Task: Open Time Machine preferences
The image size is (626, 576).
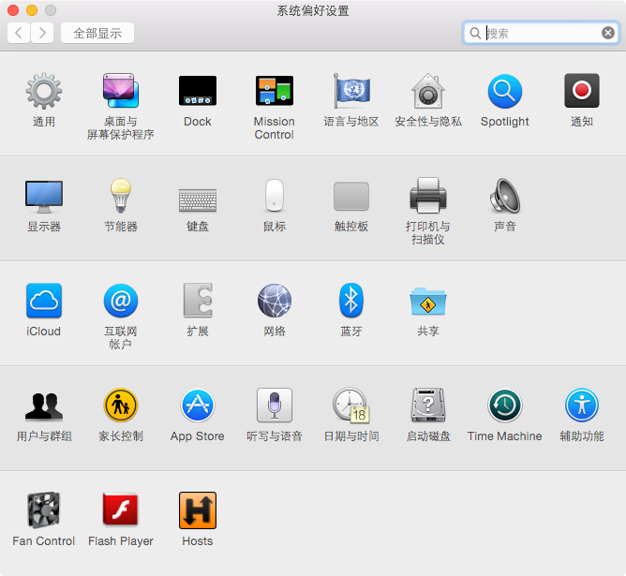Action: [504, 406]
